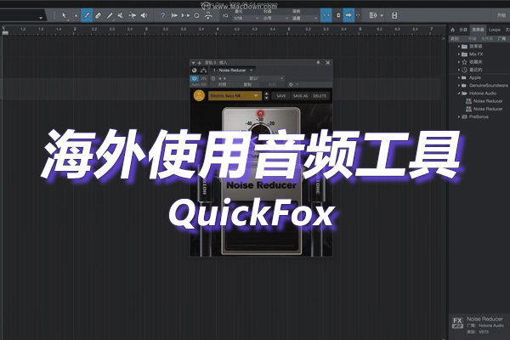Click the pedal's red LED indicator

click(261, 113)
